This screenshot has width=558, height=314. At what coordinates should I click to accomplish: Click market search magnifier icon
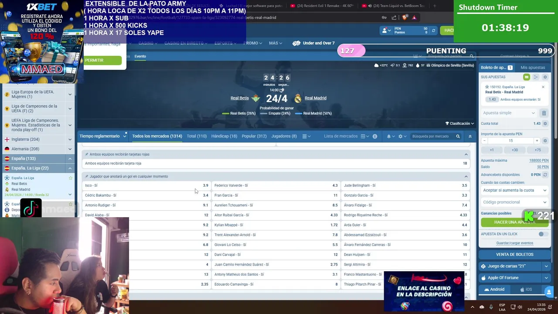tap(458, 137)
